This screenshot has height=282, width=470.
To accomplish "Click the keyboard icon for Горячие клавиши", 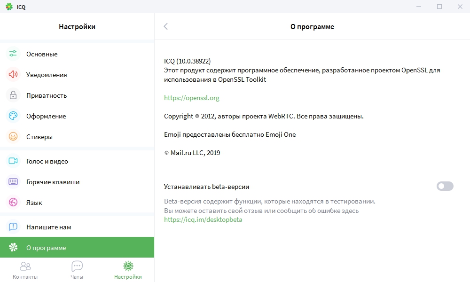I will pyautogui.click(x=13, y=181).
